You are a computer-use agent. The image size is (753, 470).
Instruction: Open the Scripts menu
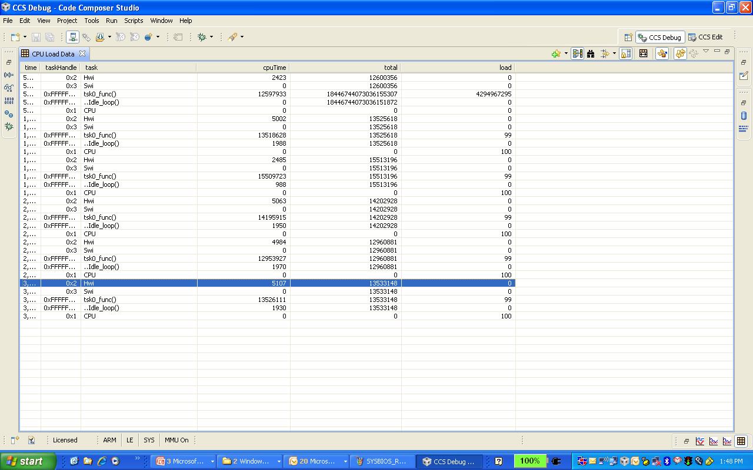[x=134, y=21]
